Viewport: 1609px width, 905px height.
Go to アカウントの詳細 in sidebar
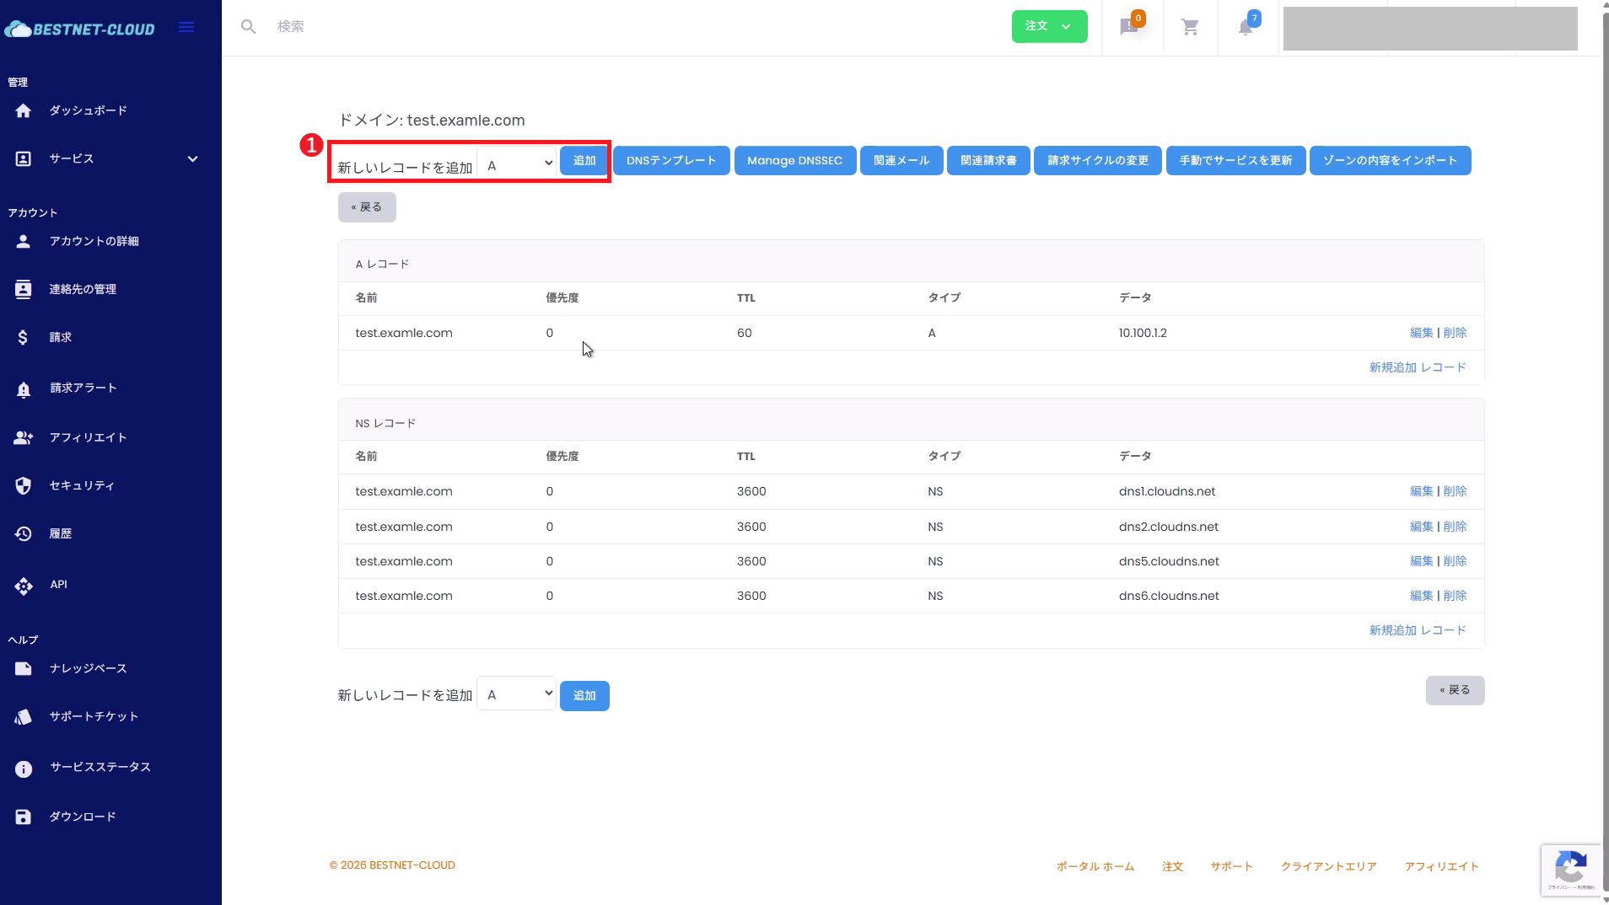tap(94, 242)
